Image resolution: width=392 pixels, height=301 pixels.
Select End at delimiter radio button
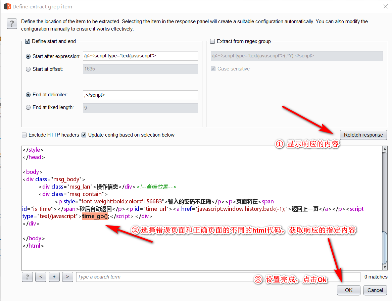pos(28,95)
